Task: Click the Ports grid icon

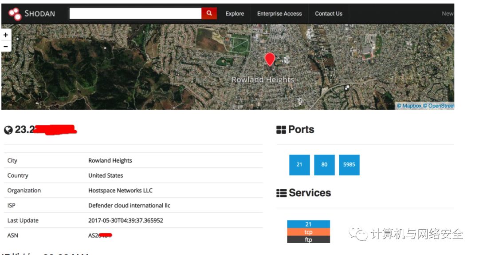Action: coord(281,130)
